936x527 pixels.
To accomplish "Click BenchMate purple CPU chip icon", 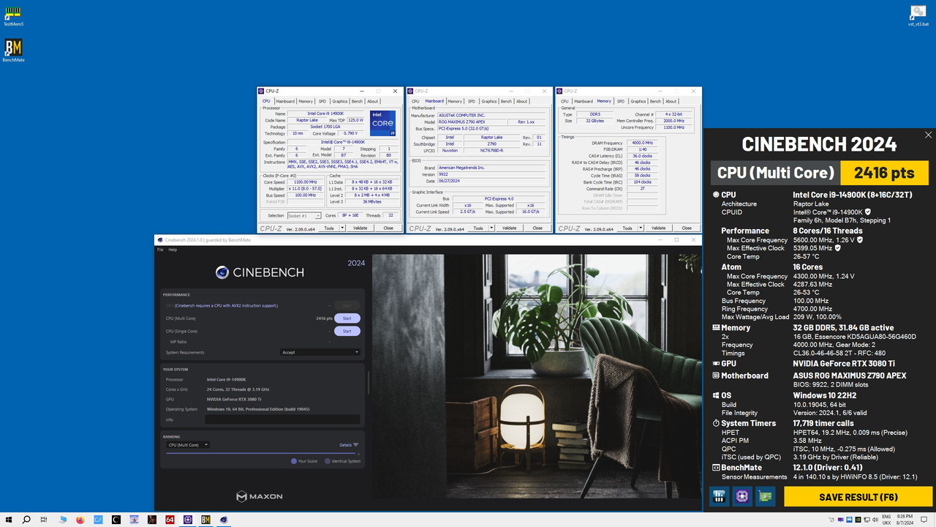I will (x=742, y=496).
